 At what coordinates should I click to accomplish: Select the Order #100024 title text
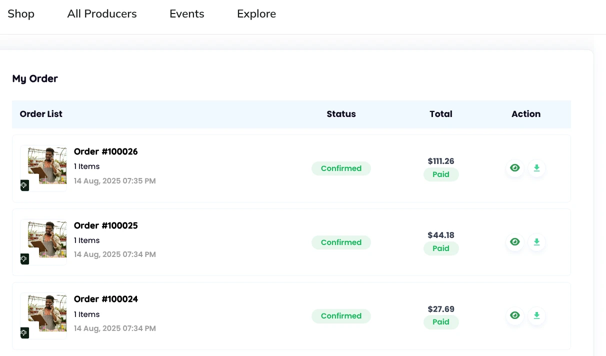[106, 299]
